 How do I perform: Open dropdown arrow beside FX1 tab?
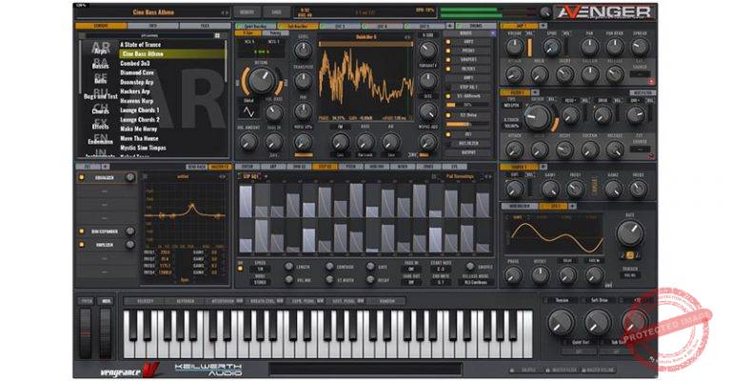(x=106, y=167)
